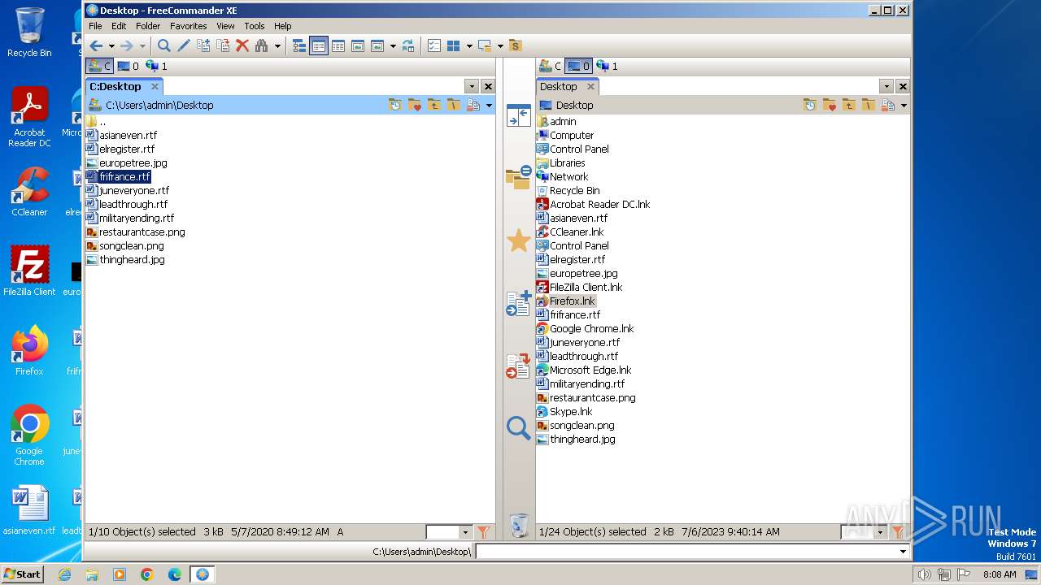This screenshot has width=1041, height=585.
Task: Open the Edit menu
Action: pyautogui.click(x=119, y=26)
